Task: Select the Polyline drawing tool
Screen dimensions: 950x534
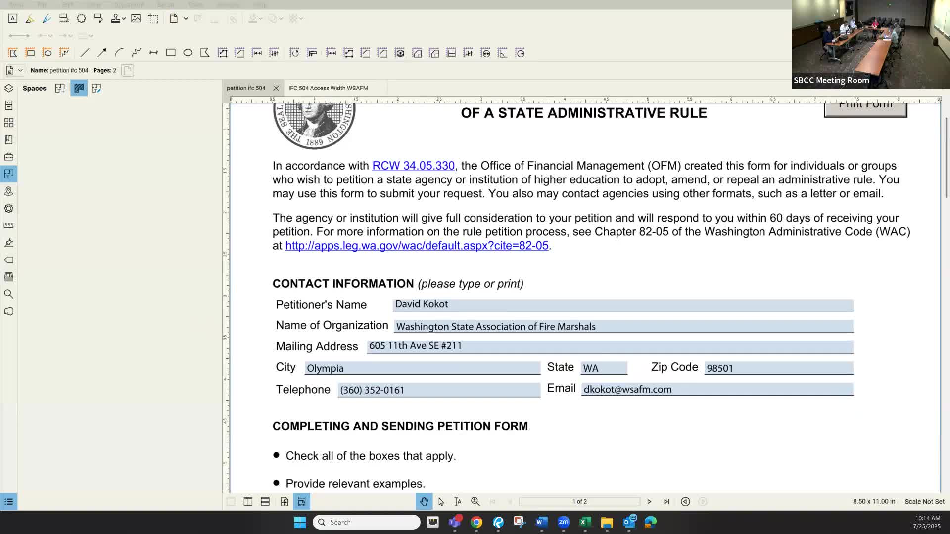Action: pyautogui.click(x=137, y=53)
